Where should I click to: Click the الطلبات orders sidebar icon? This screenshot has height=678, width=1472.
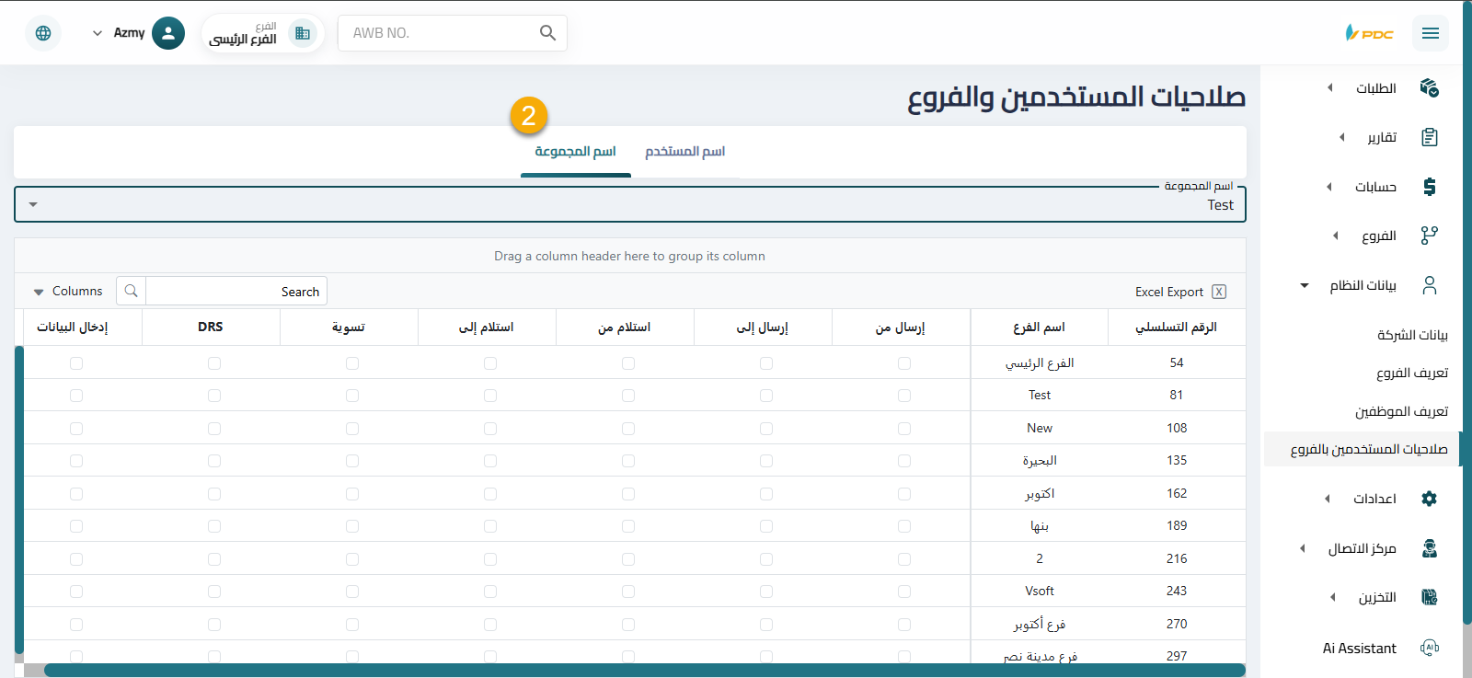[x=1429, y=88]
